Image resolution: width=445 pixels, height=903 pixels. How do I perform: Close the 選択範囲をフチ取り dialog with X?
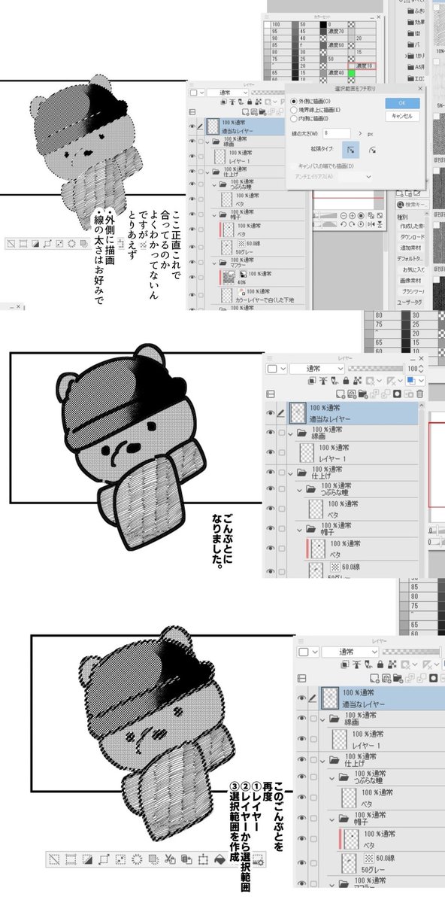tap(419, 89)
